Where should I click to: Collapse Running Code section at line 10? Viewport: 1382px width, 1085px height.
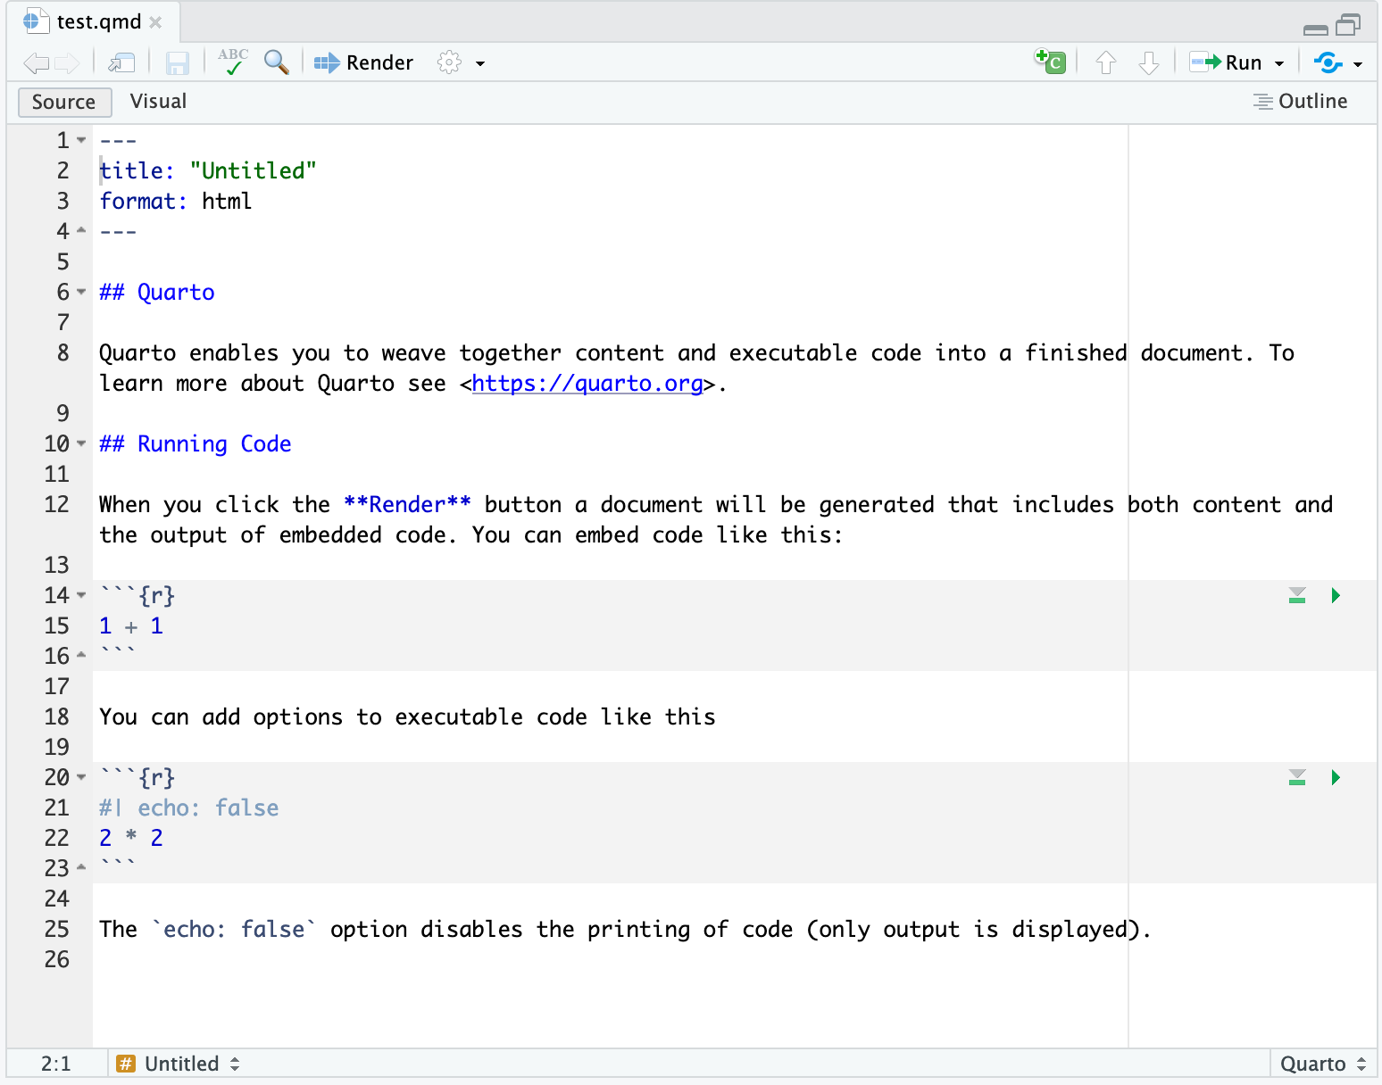pyautogui.click(x=81, y=443)
